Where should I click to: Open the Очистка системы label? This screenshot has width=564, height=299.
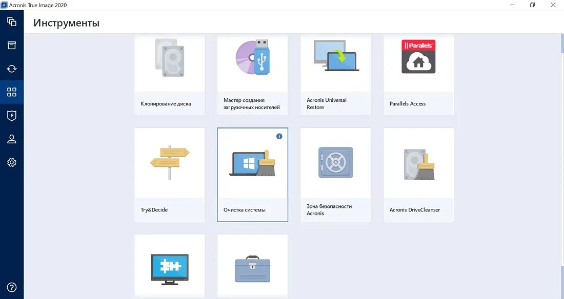coord(245,210)
